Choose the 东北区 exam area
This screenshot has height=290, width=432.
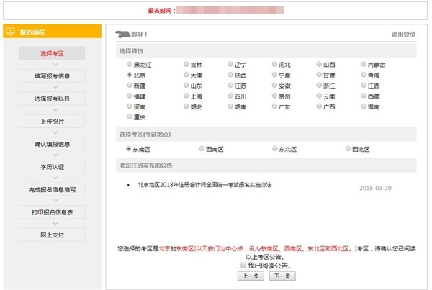point(275,149)
